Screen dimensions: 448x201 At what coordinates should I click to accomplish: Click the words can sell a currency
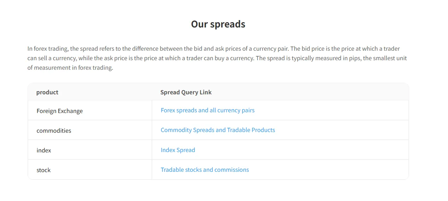(52, 58)
